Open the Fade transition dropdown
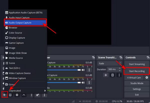 [x=109, y=64]
